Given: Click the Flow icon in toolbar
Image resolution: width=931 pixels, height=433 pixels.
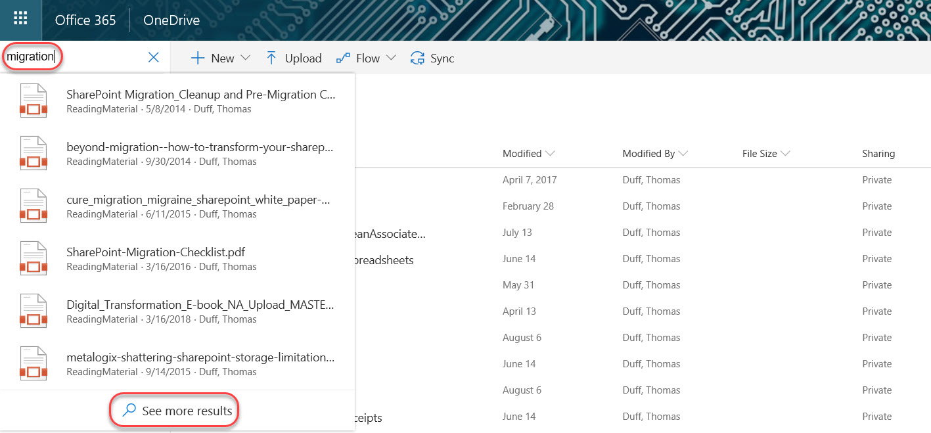Looking at the screenshot, I should click(x=343, y=58).
